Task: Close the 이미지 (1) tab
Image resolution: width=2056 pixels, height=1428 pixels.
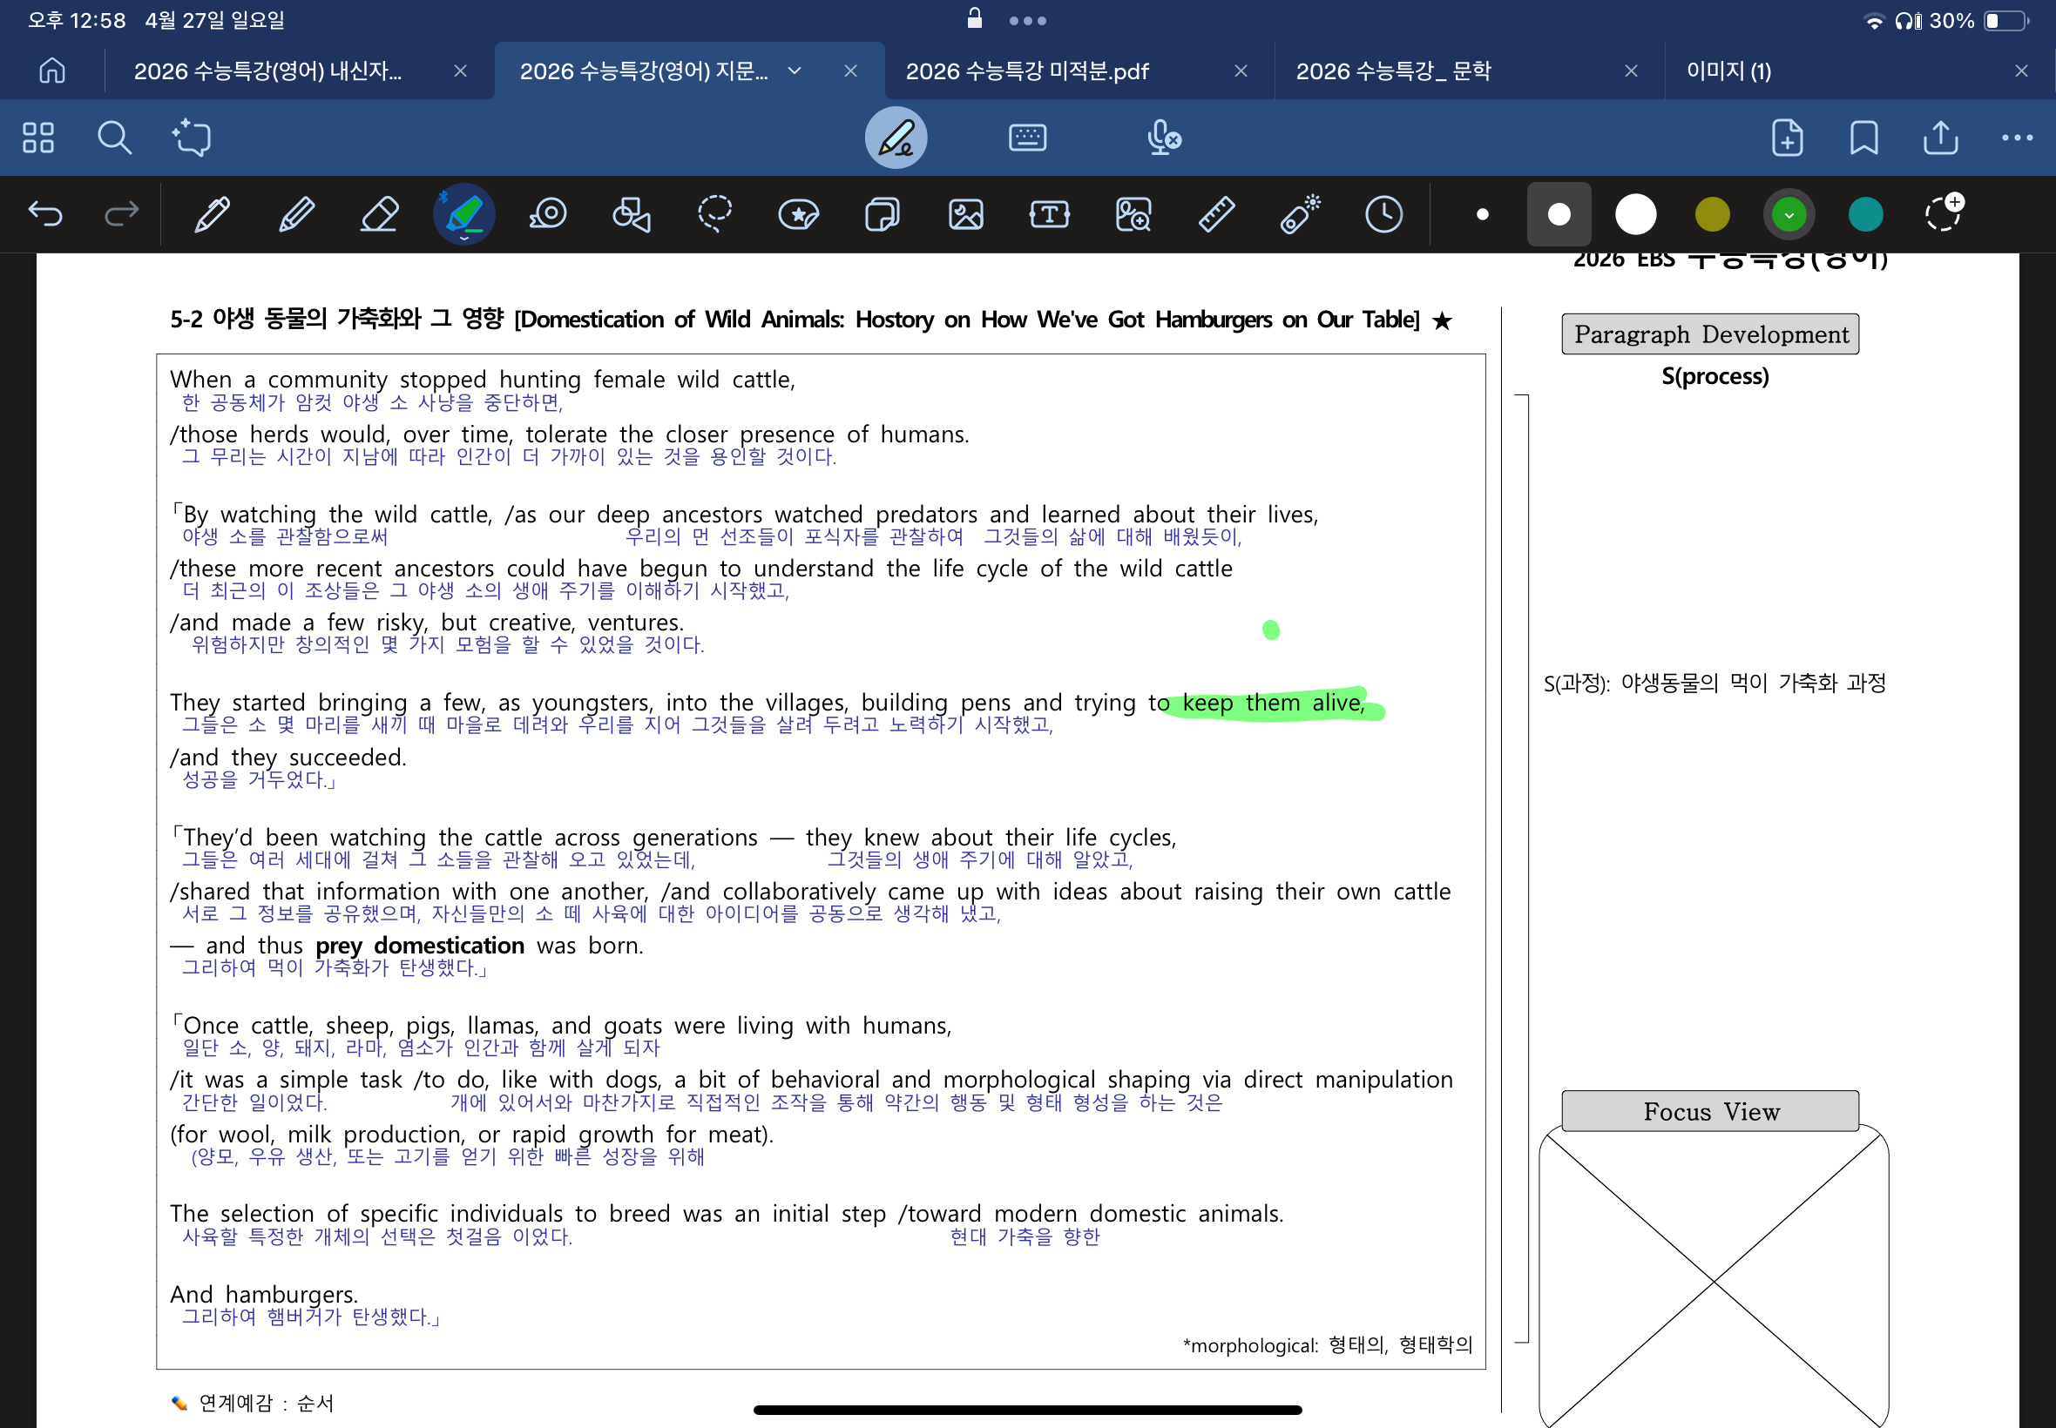Action: [2021, 71]
